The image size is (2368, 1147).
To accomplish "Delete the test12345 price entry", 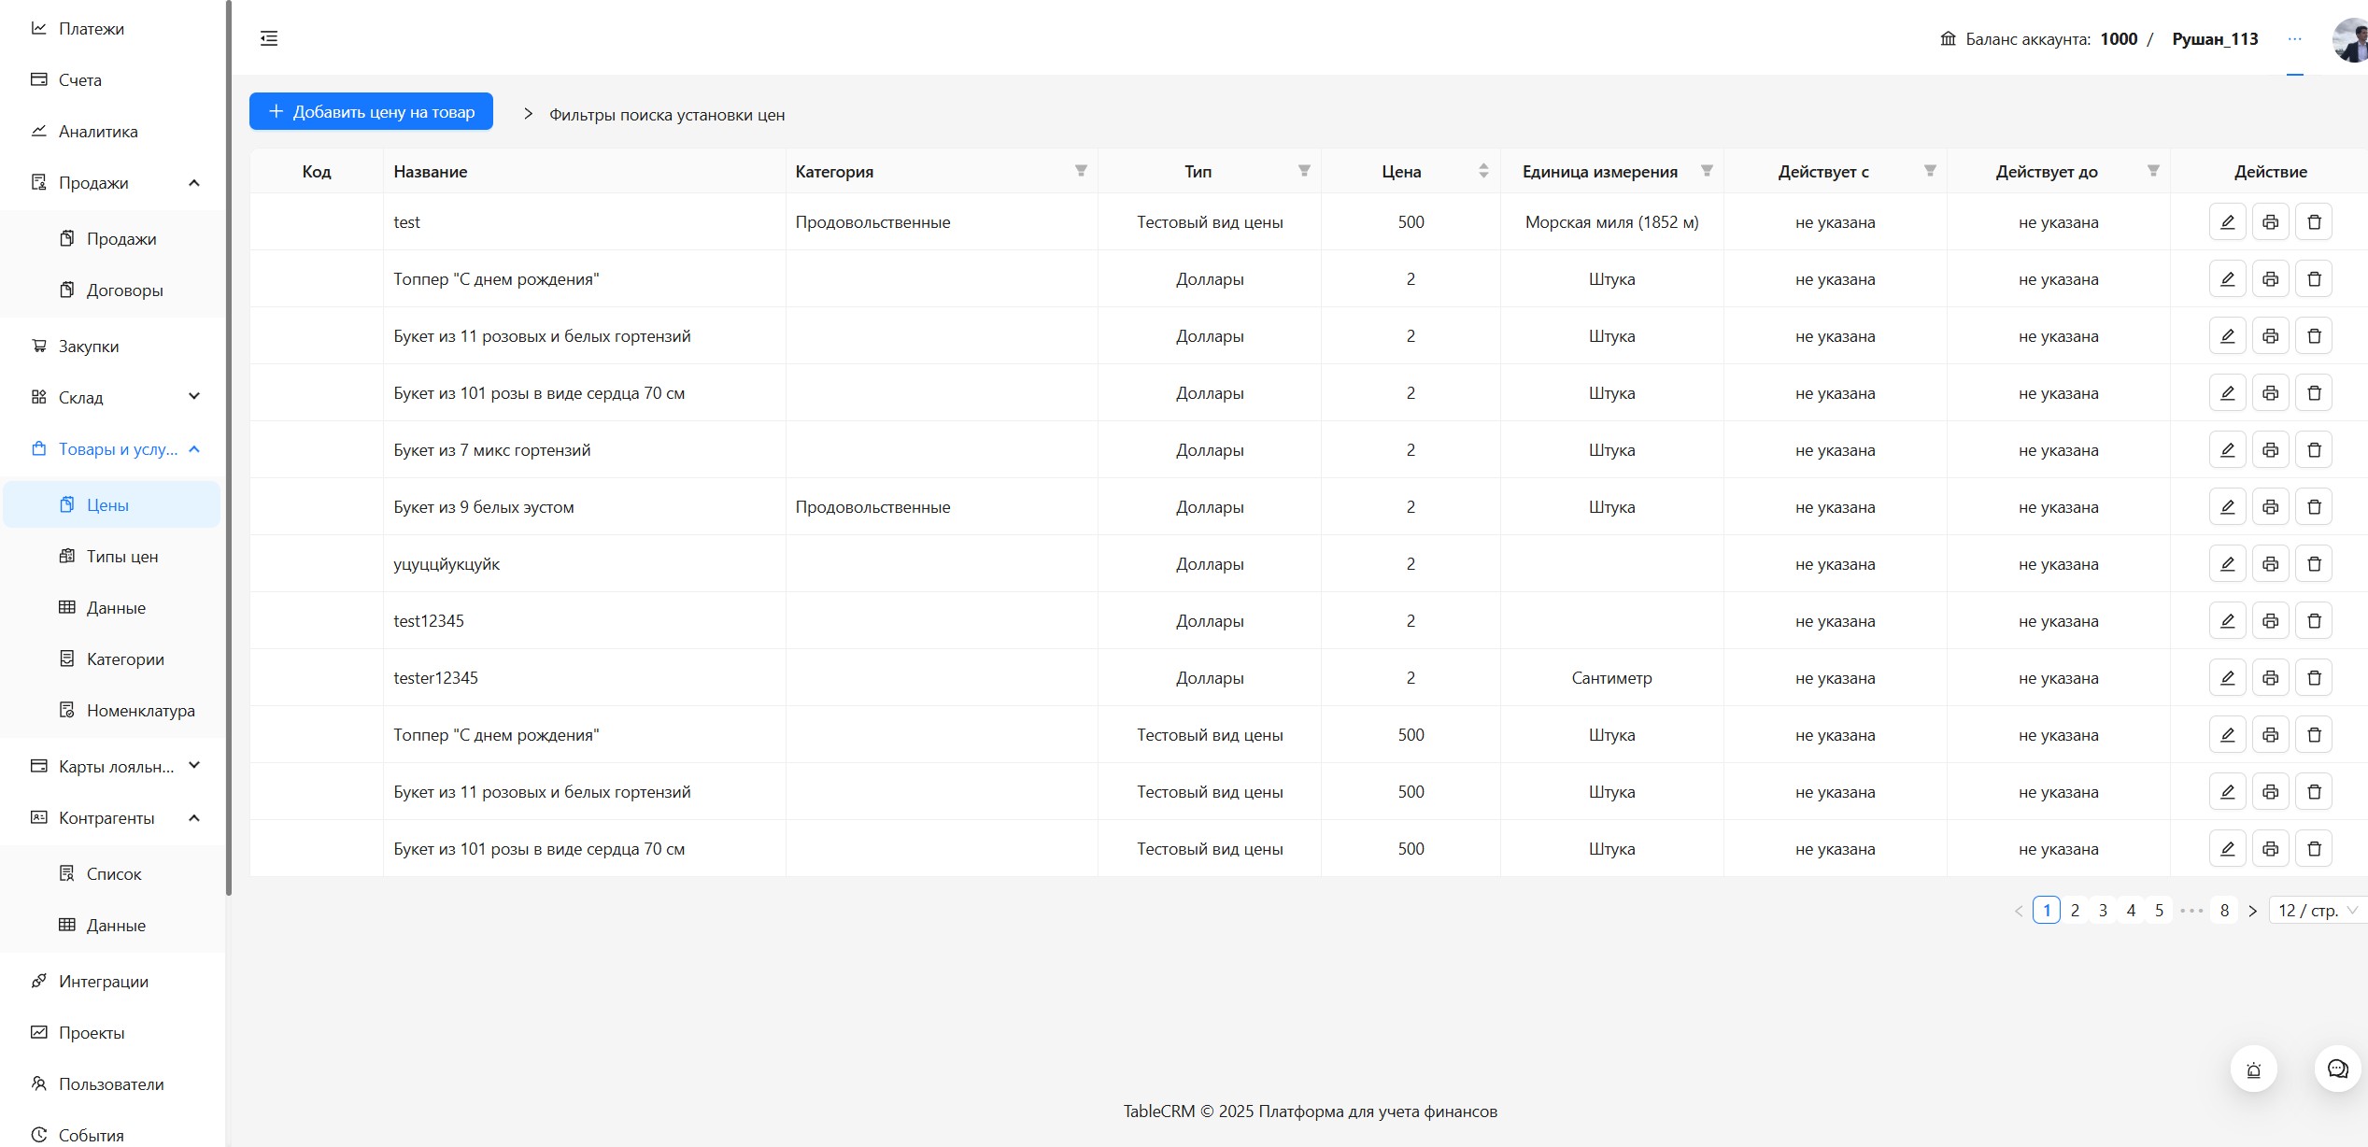I will (x=2313, y=621).
